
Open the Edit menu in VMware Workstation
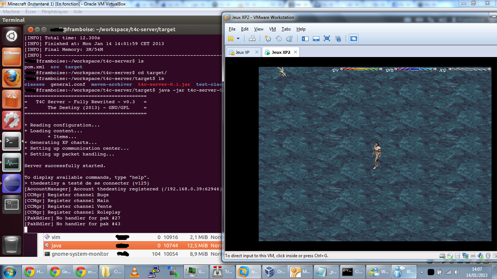click(x=245, y=29)
